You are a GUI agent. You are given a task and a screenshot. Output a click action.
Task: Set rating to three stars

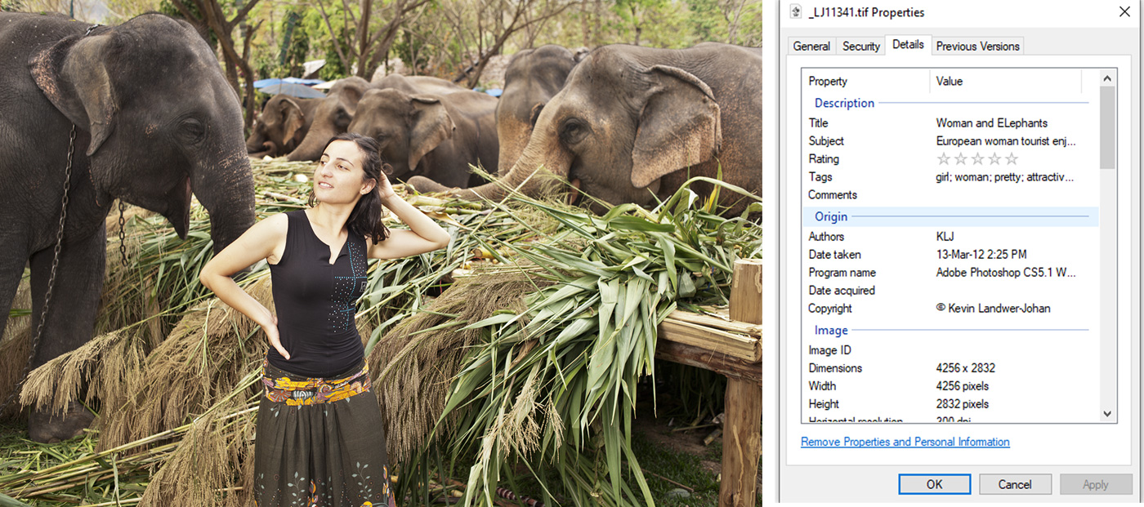point(977,159)
